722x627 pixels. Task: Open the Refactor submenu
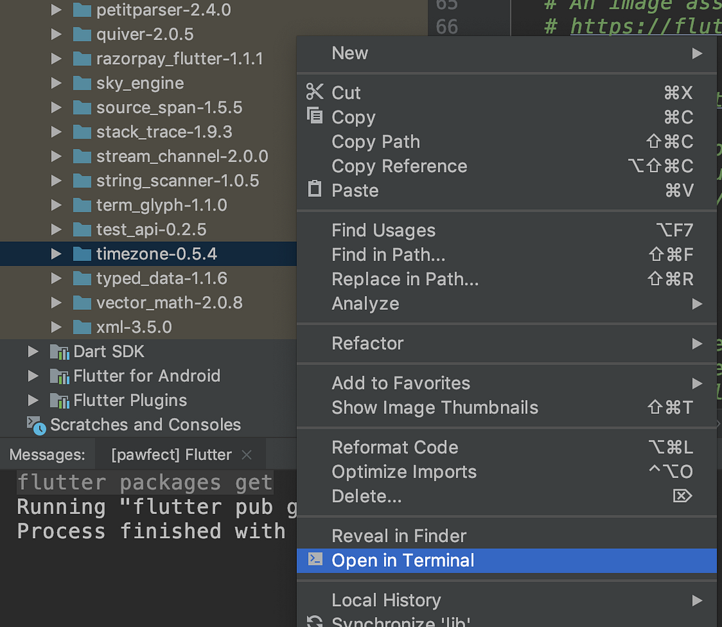[x=366, y=343]
